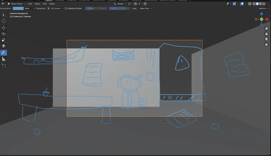Open the overlays options arrow

(x=245, y=4)
